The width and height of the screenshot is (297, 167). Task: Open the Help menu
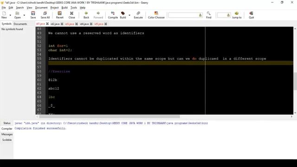click(x=83, y=7)
